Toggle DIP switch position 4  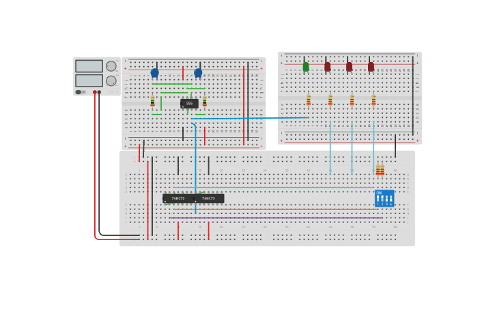click(391, 199)
